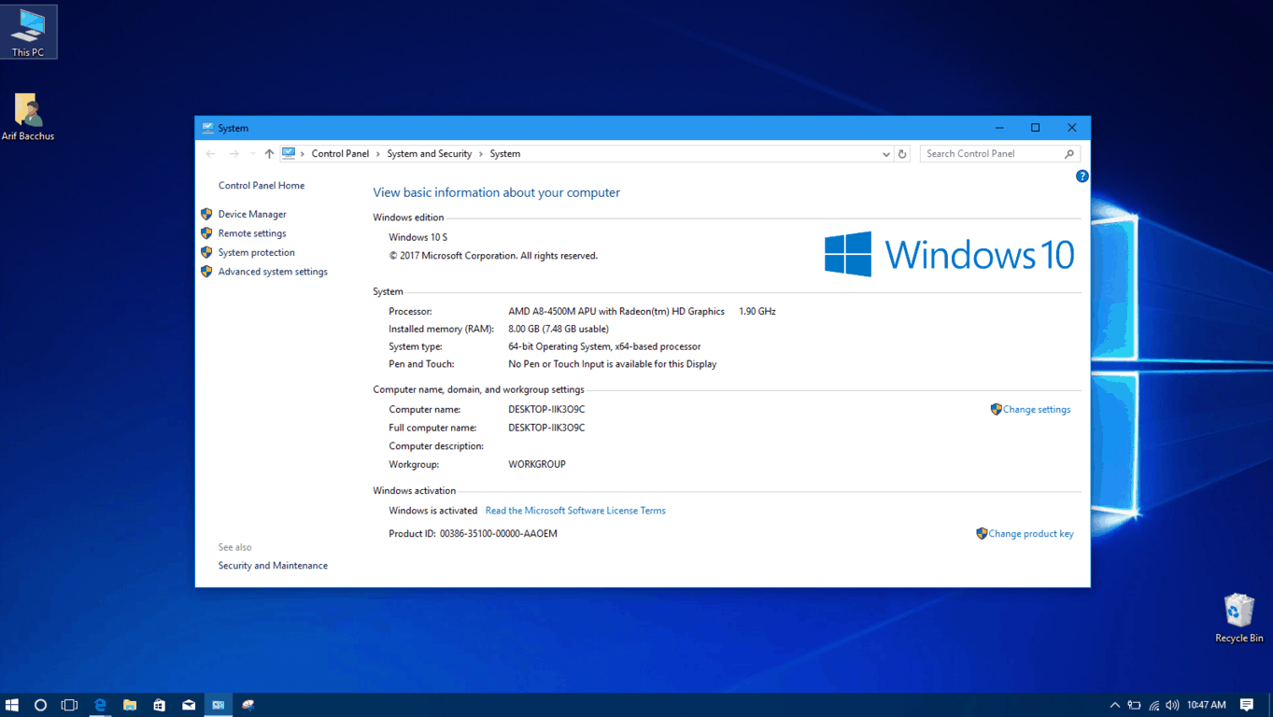The height and width of the screenshot is (717, 1273).
Task: Open Device Manager link
Action: point(252,215)
